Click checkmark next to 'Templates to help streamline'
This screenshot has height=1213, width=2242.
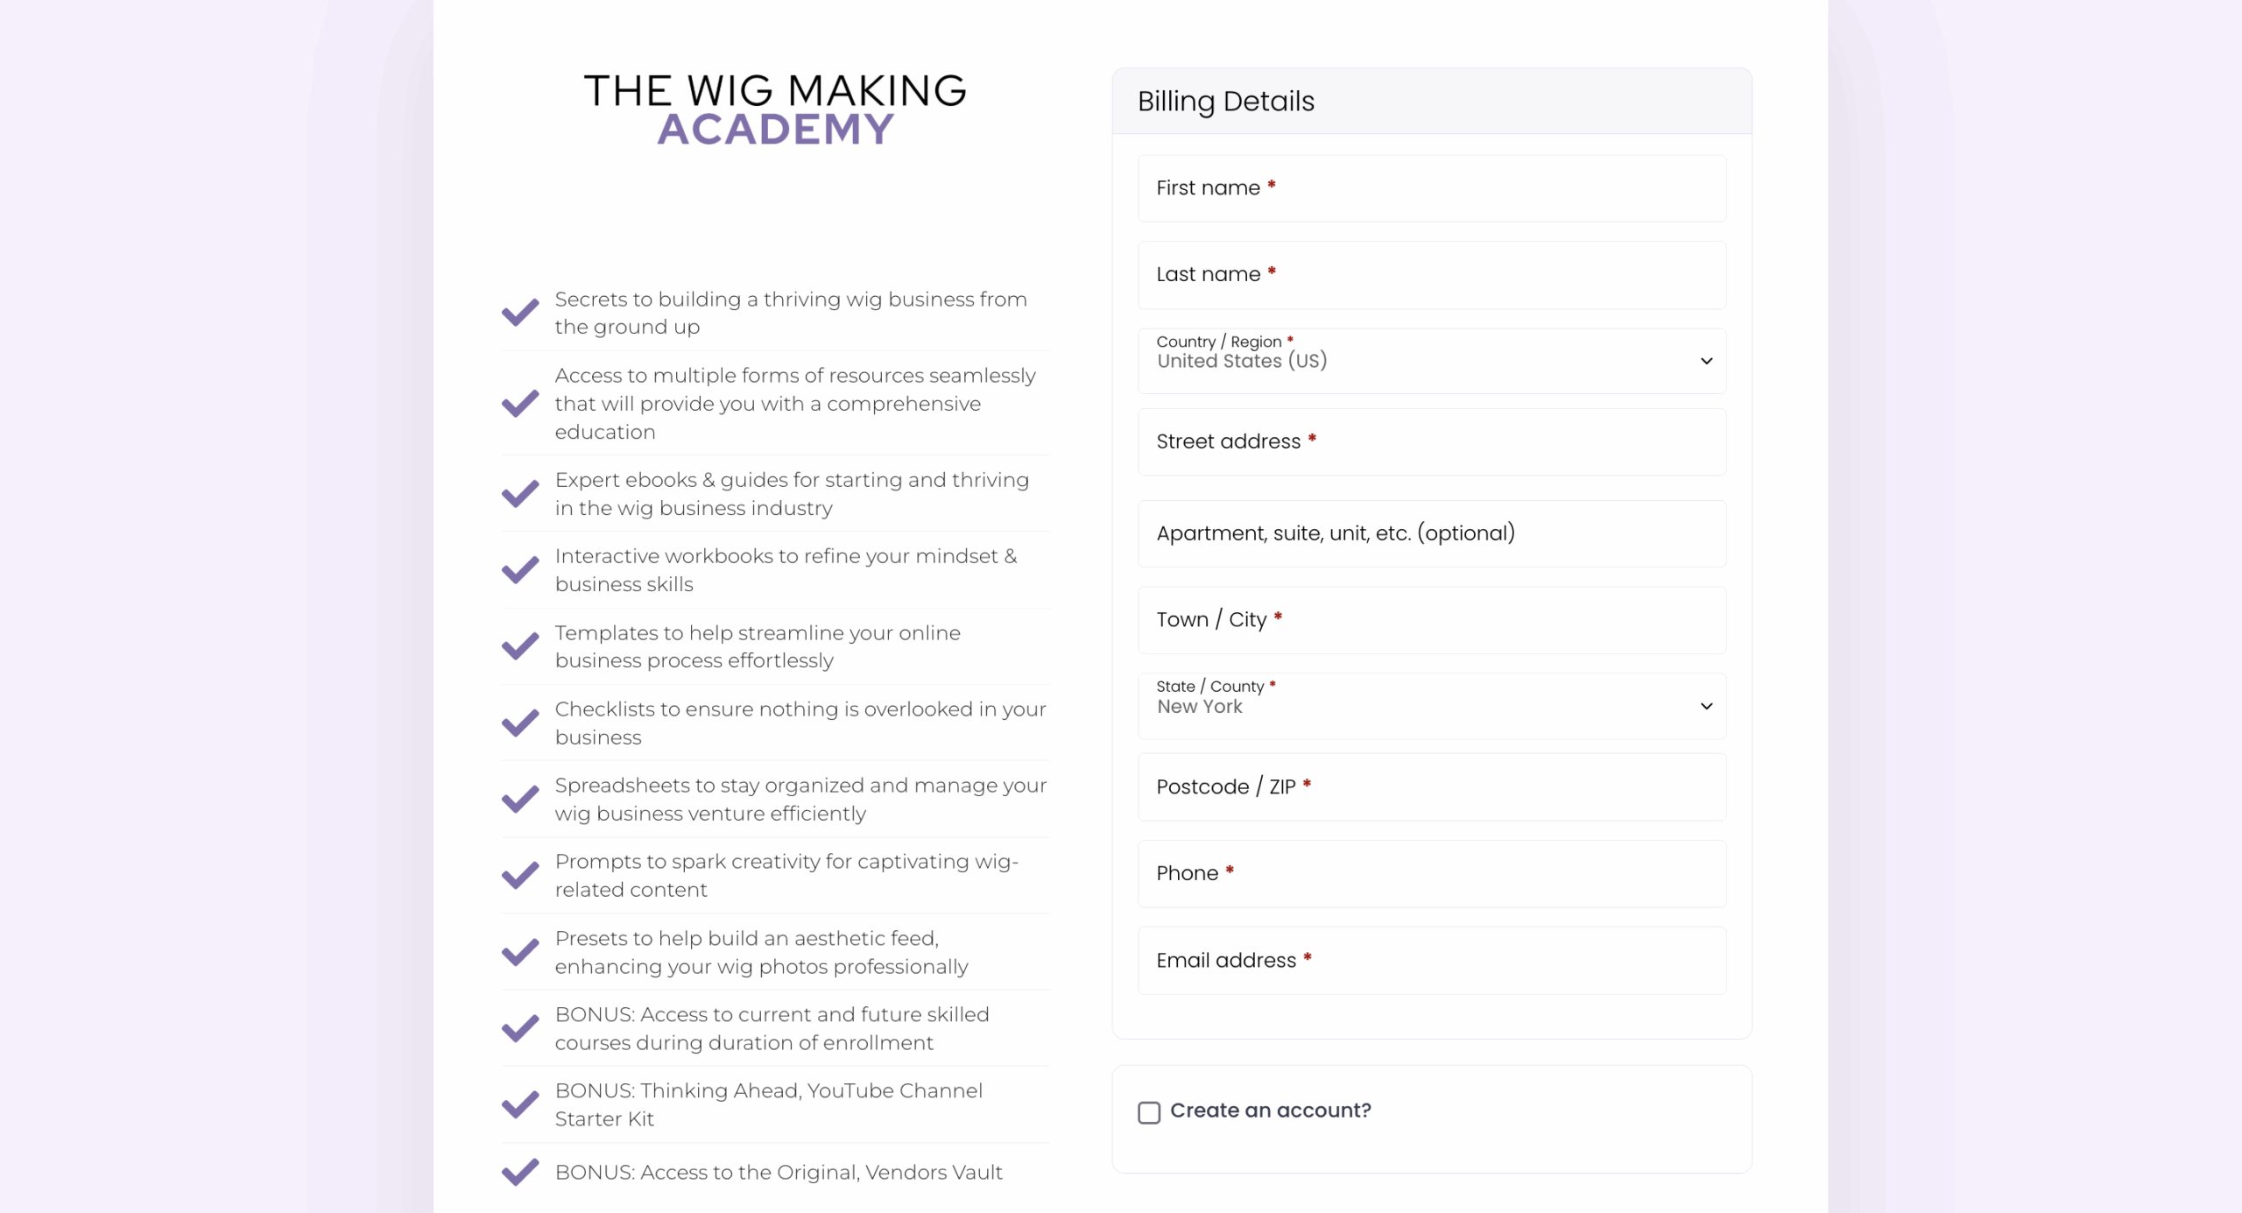[x=520, y=646]
